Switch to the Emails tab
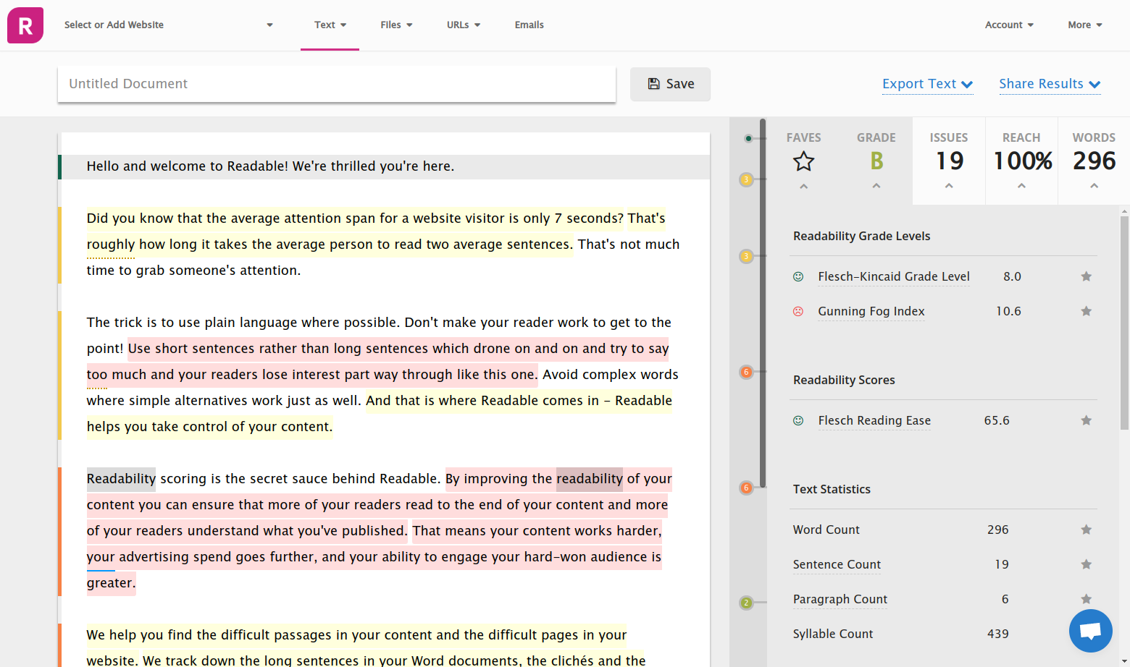 coord(529,25)
